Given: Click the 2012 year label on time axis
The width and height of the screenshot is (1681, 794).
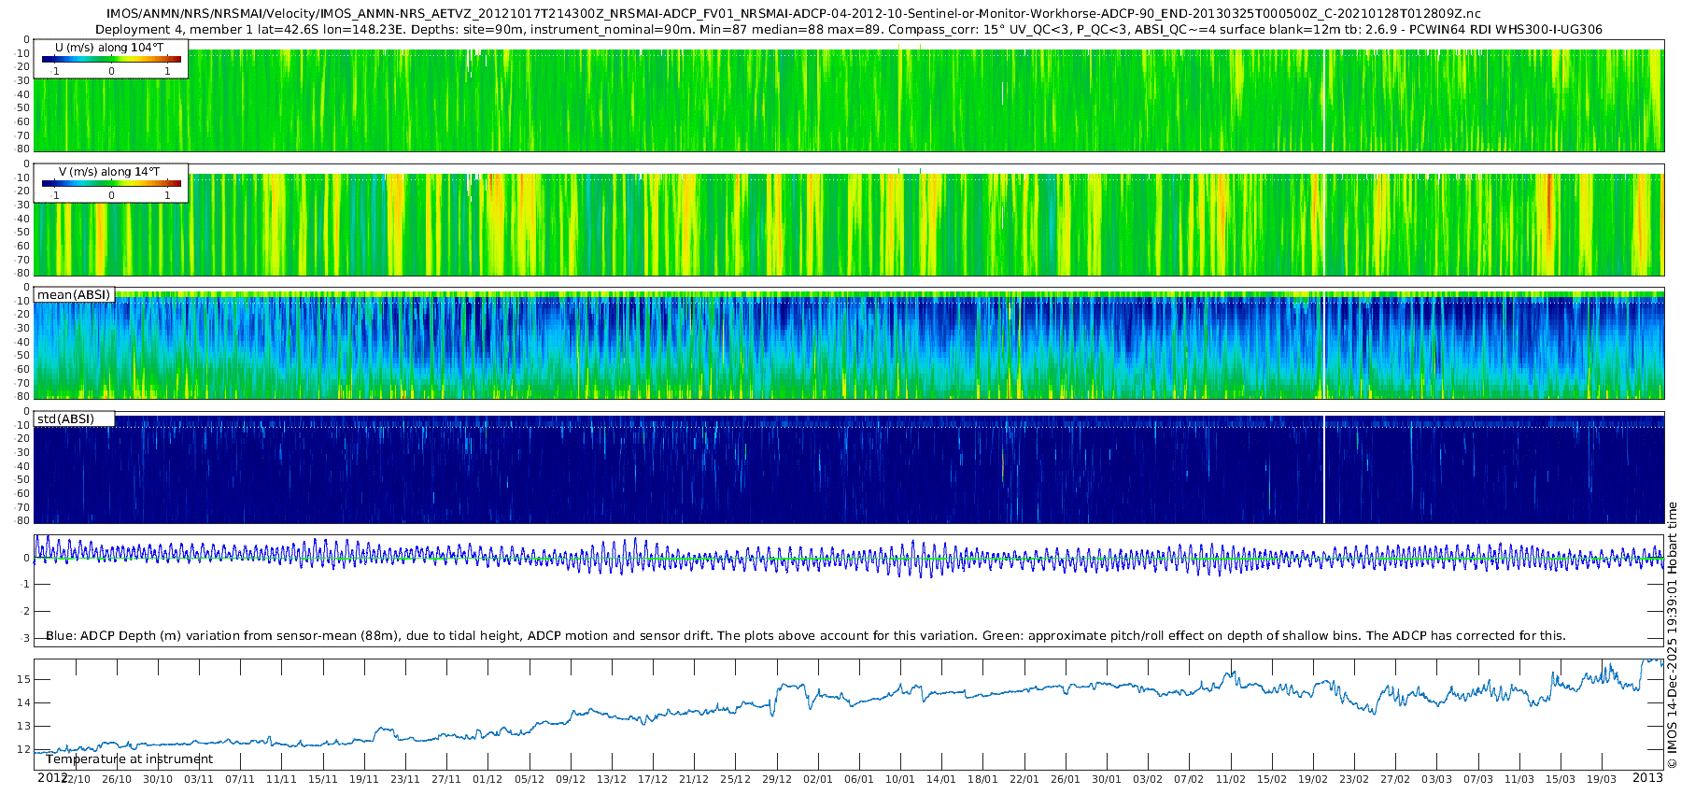Looking at the screenshot, I should click(52, 777).
